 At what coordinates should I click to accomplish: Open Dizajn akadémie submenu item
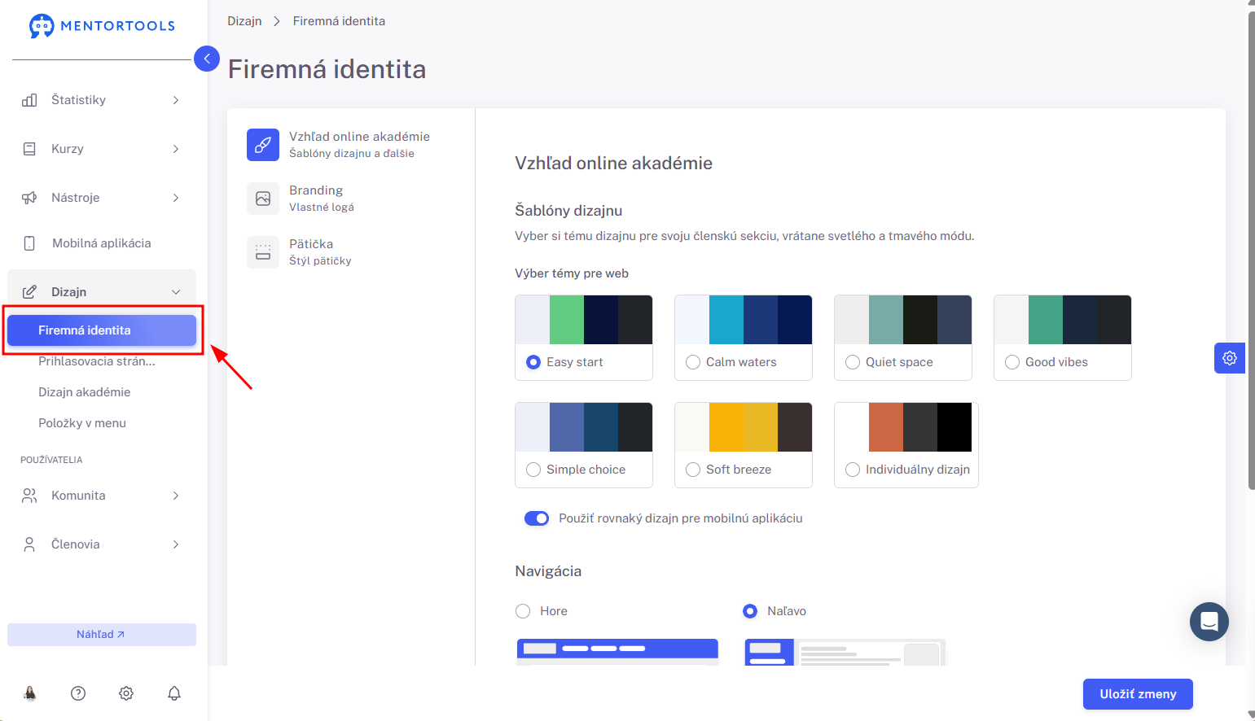click(x=85, y=392)
